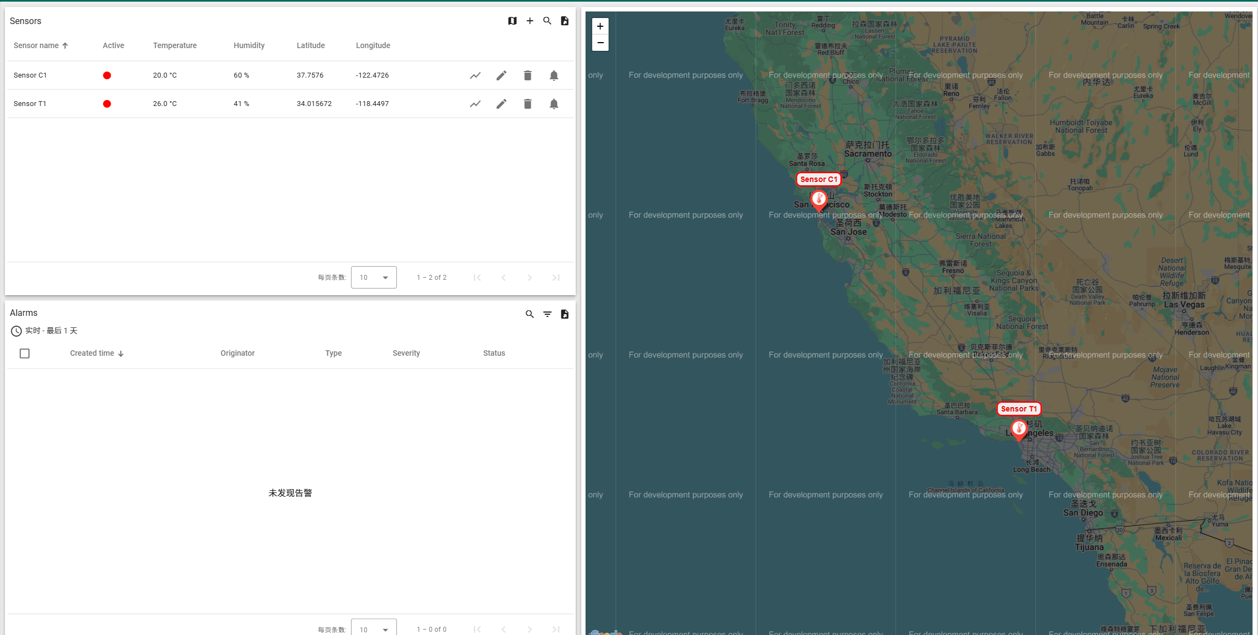Open chart icon for Sensor C1
Image resolution: width=1258 pixels, height=635 pixels.
pyautogui.click(x=475, y=75)
